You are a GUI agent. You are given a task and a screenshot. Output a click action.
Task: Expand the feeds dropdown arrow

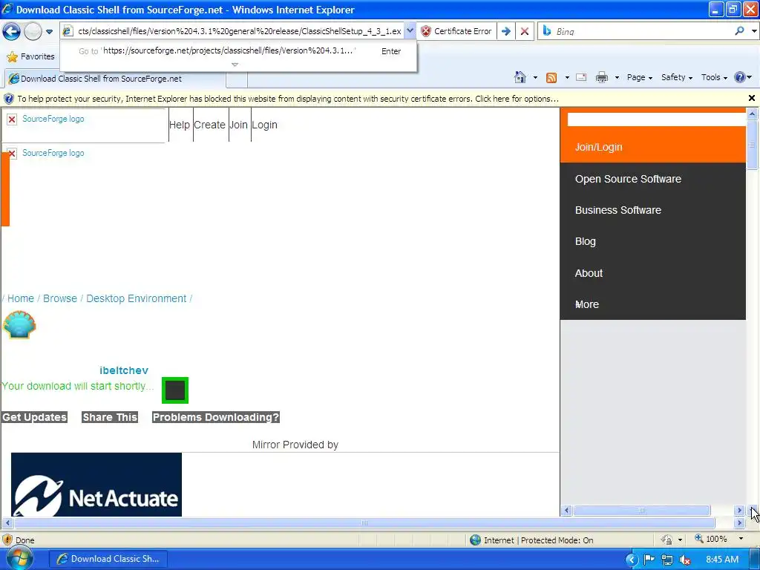pos(566,77)
